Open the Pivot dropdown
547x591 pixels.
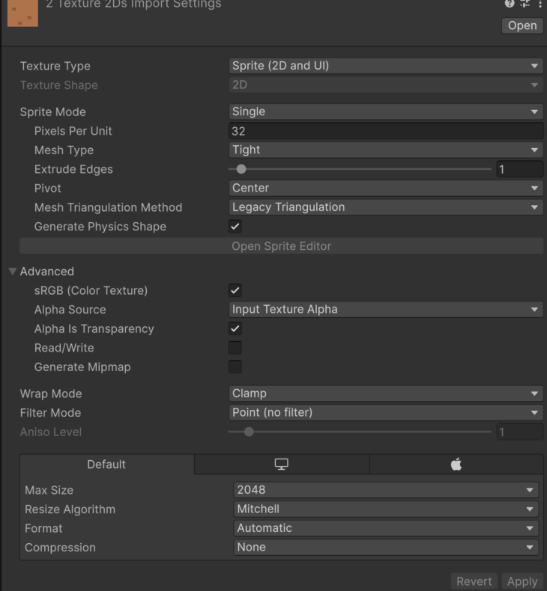tap(386, 188)
